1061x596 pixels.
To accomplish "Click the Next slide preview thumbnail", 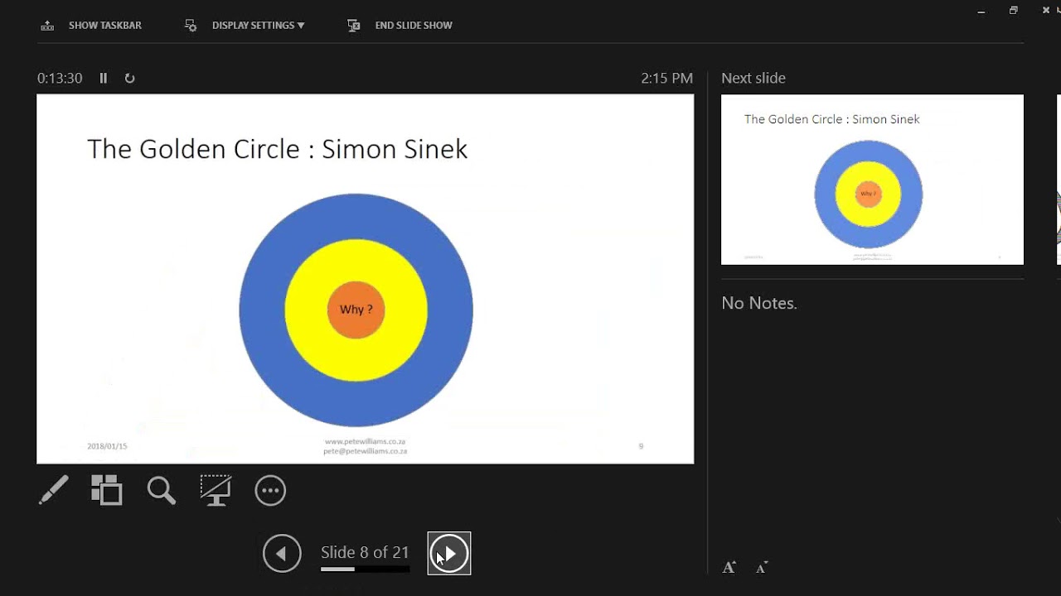I will tap(872, 180).
